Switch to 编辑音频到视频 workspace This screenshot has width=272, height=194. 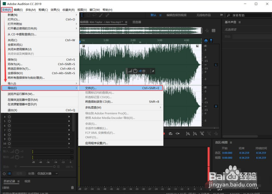[176, 15]
